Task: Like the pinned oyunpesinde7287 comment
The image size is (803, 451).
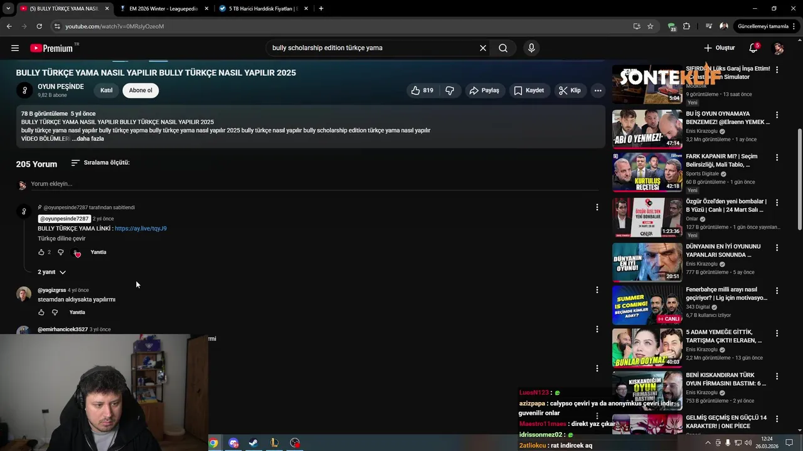Action: [41, 252]
